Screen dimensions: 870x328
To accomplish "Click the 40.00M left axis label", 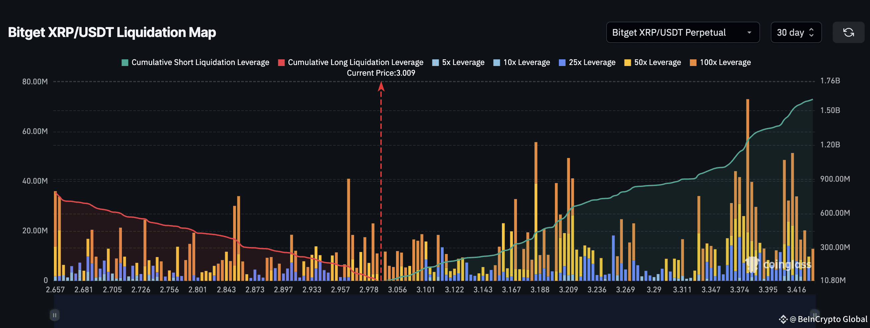I will click(35, 181).
